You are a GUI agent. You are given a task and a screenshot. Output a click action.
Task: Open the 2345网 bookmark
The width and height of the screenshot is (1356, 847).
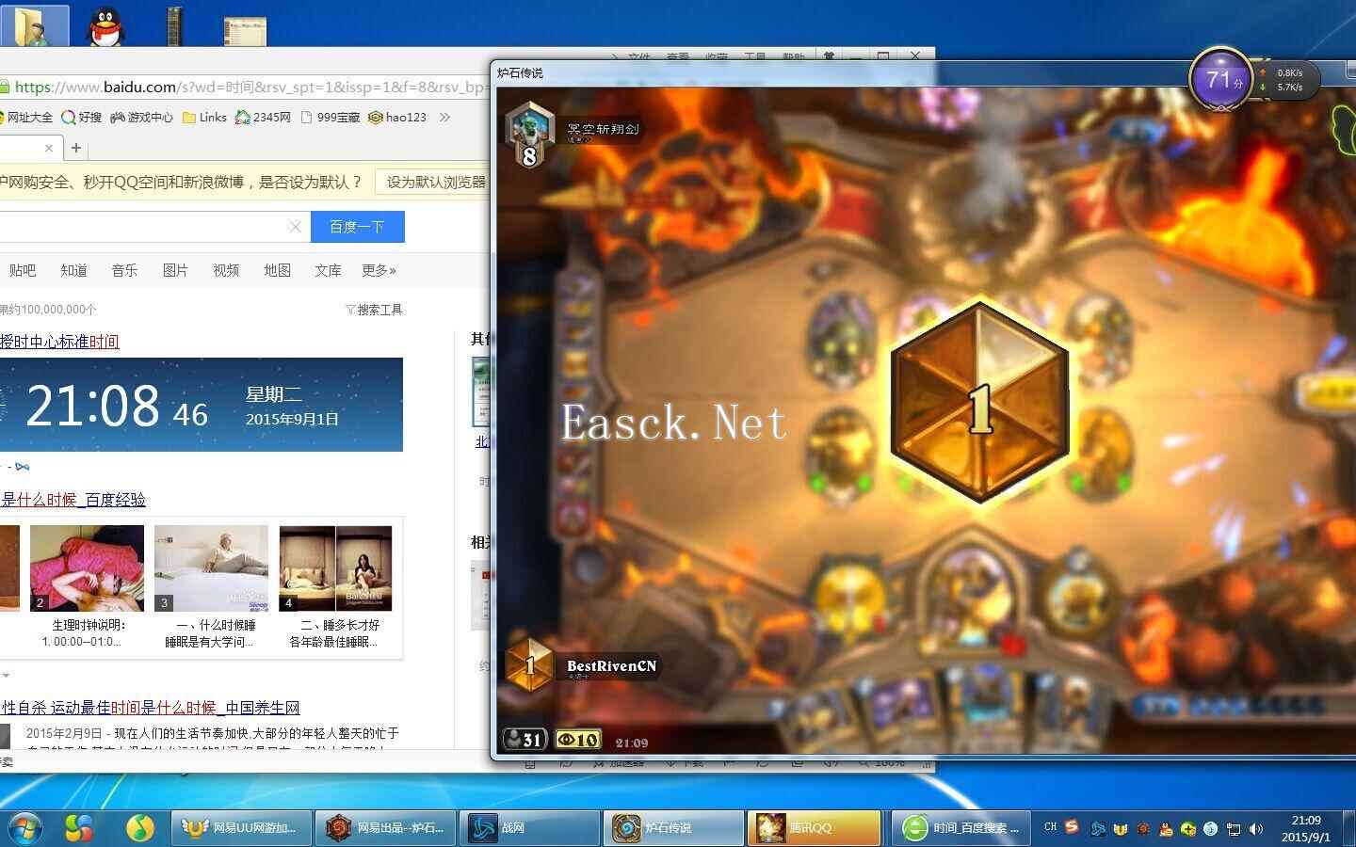(263, 118)
